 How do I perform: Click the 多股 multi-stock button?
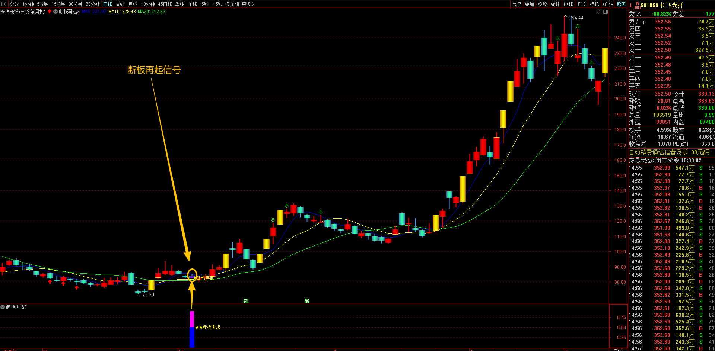coord(543,4)
